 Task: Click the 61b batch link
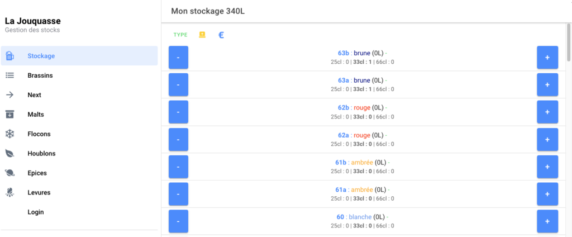(x=341, y=163)
